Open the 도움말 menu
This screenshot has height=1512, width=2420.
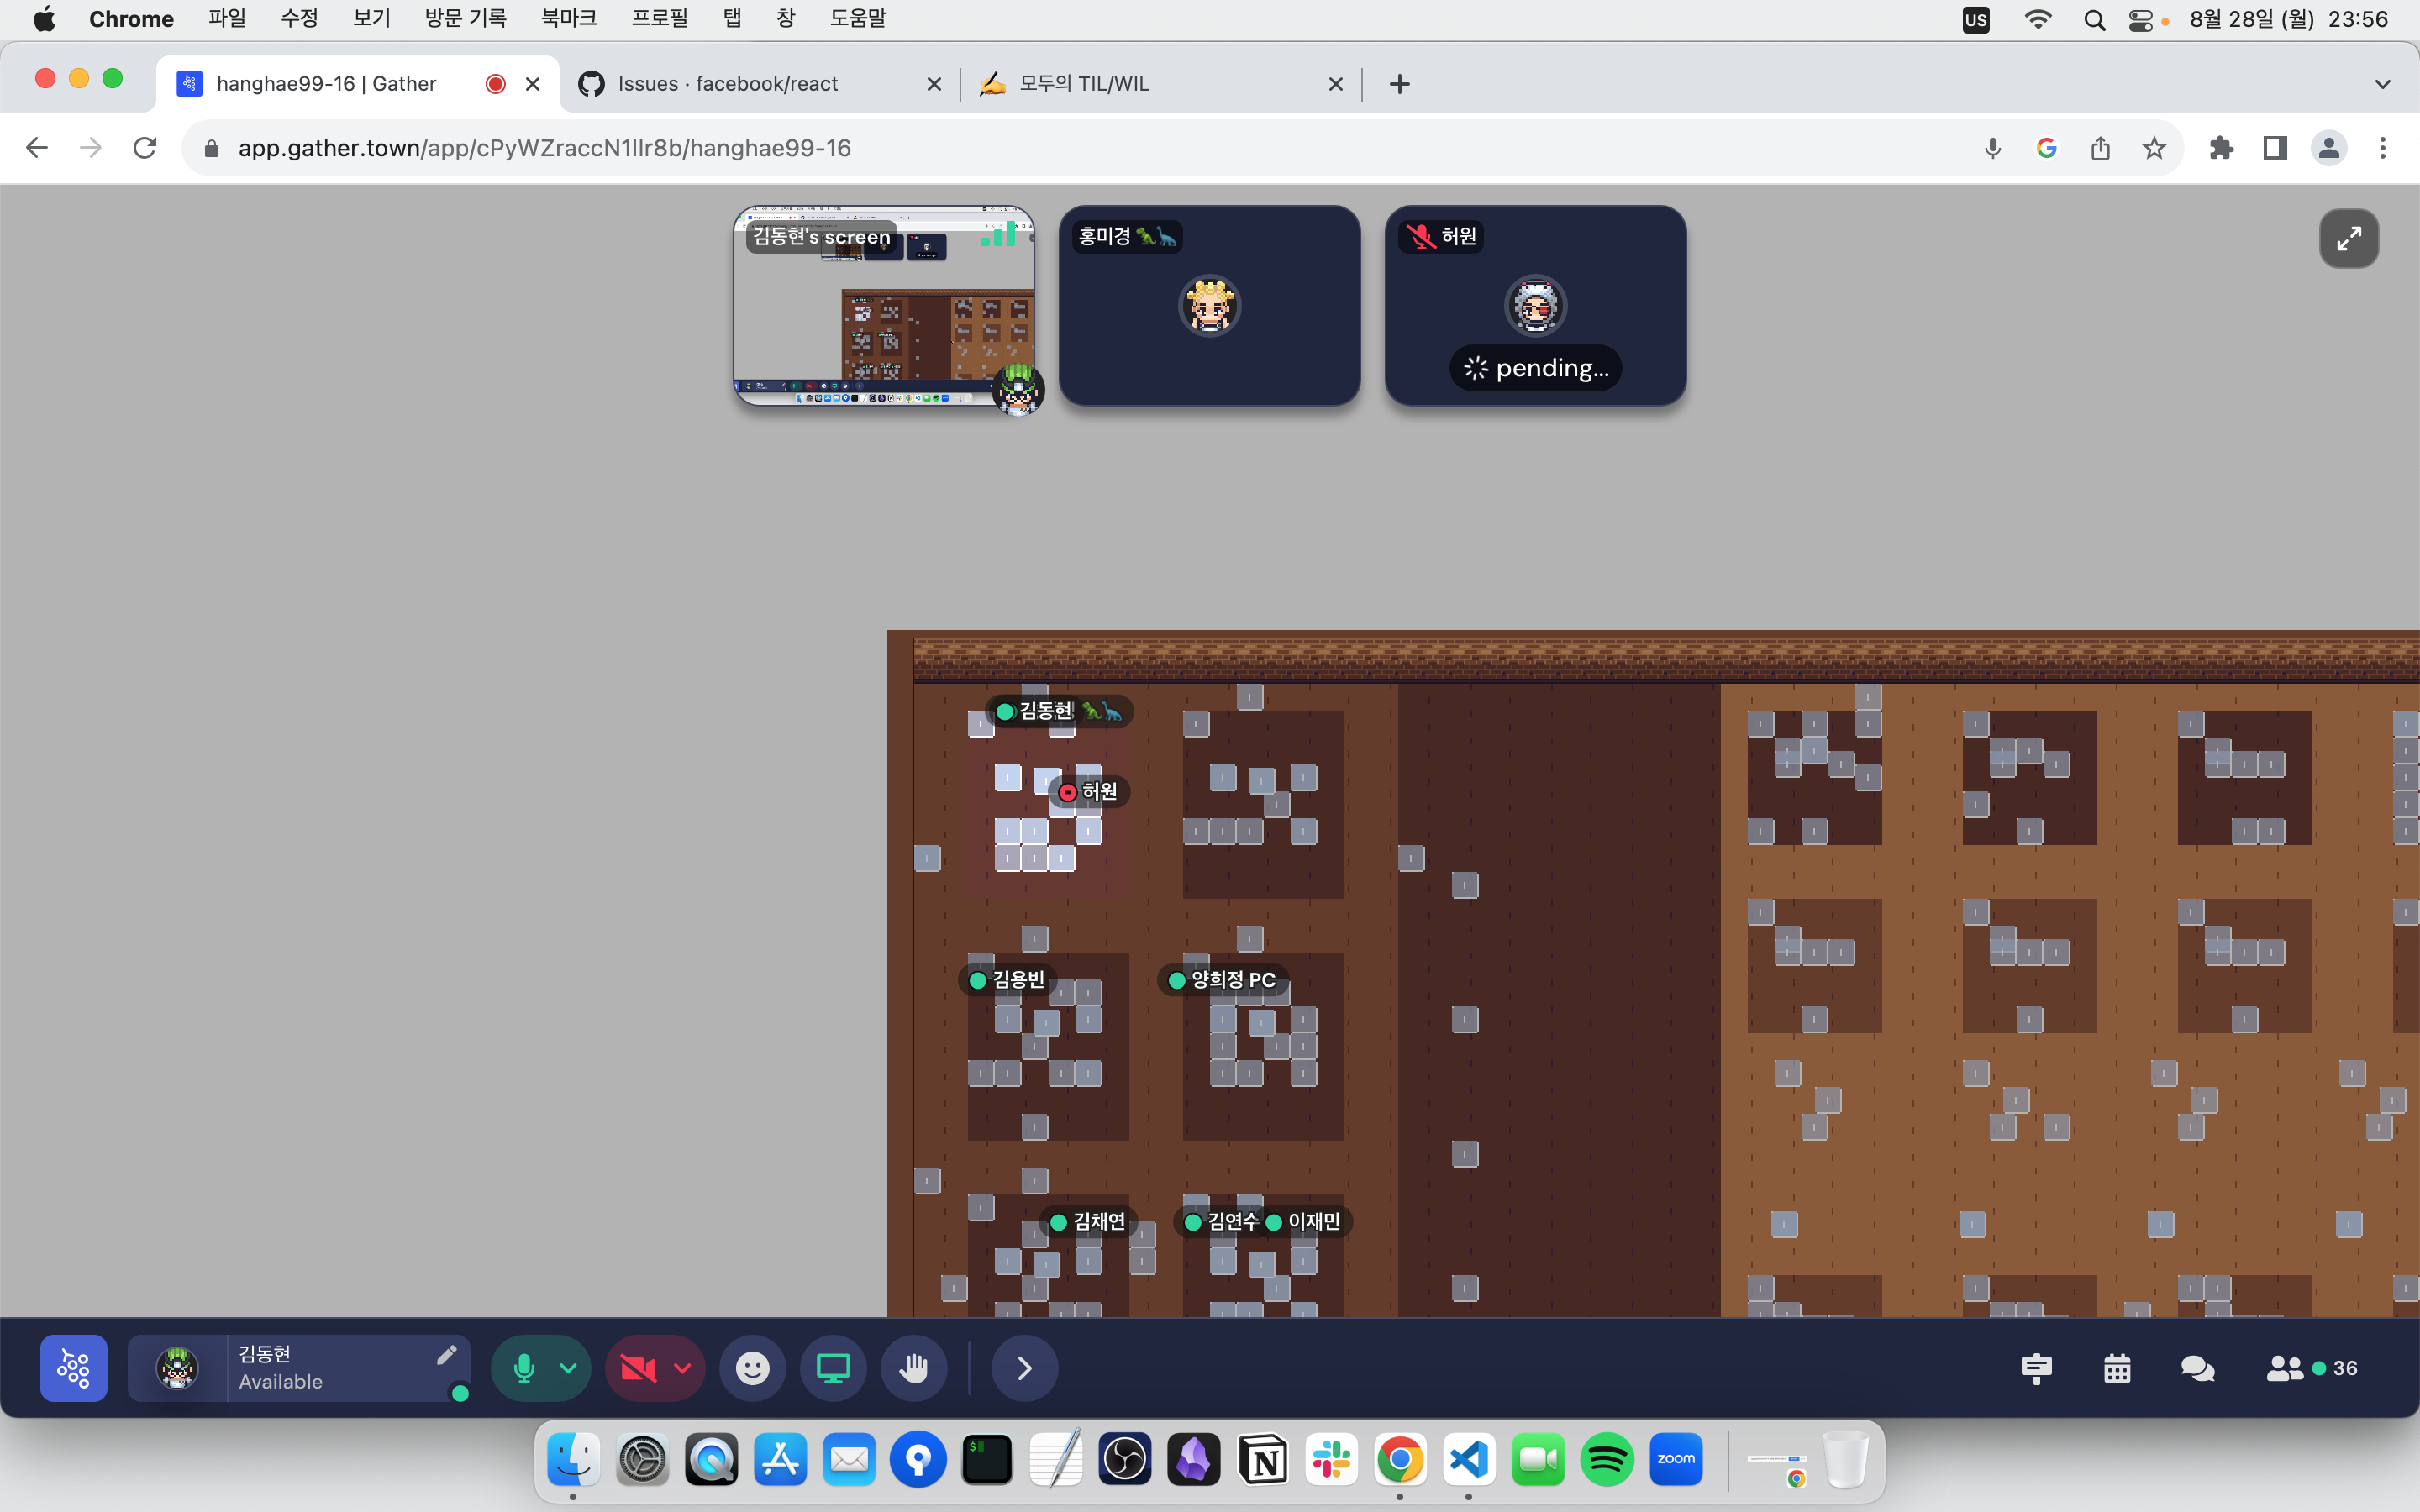857,19
